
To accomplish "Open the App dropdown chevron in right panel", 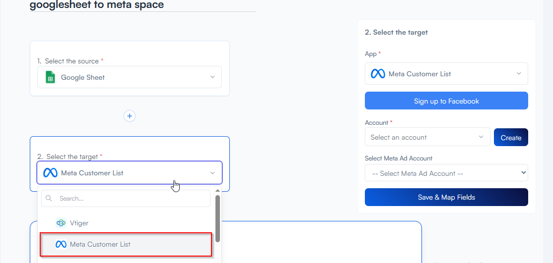I will [519, 74].
